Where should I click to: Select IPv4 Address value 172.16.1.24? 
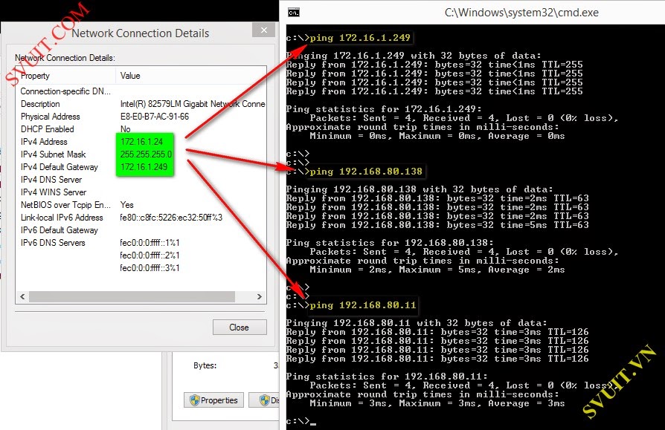coord(141,141)
